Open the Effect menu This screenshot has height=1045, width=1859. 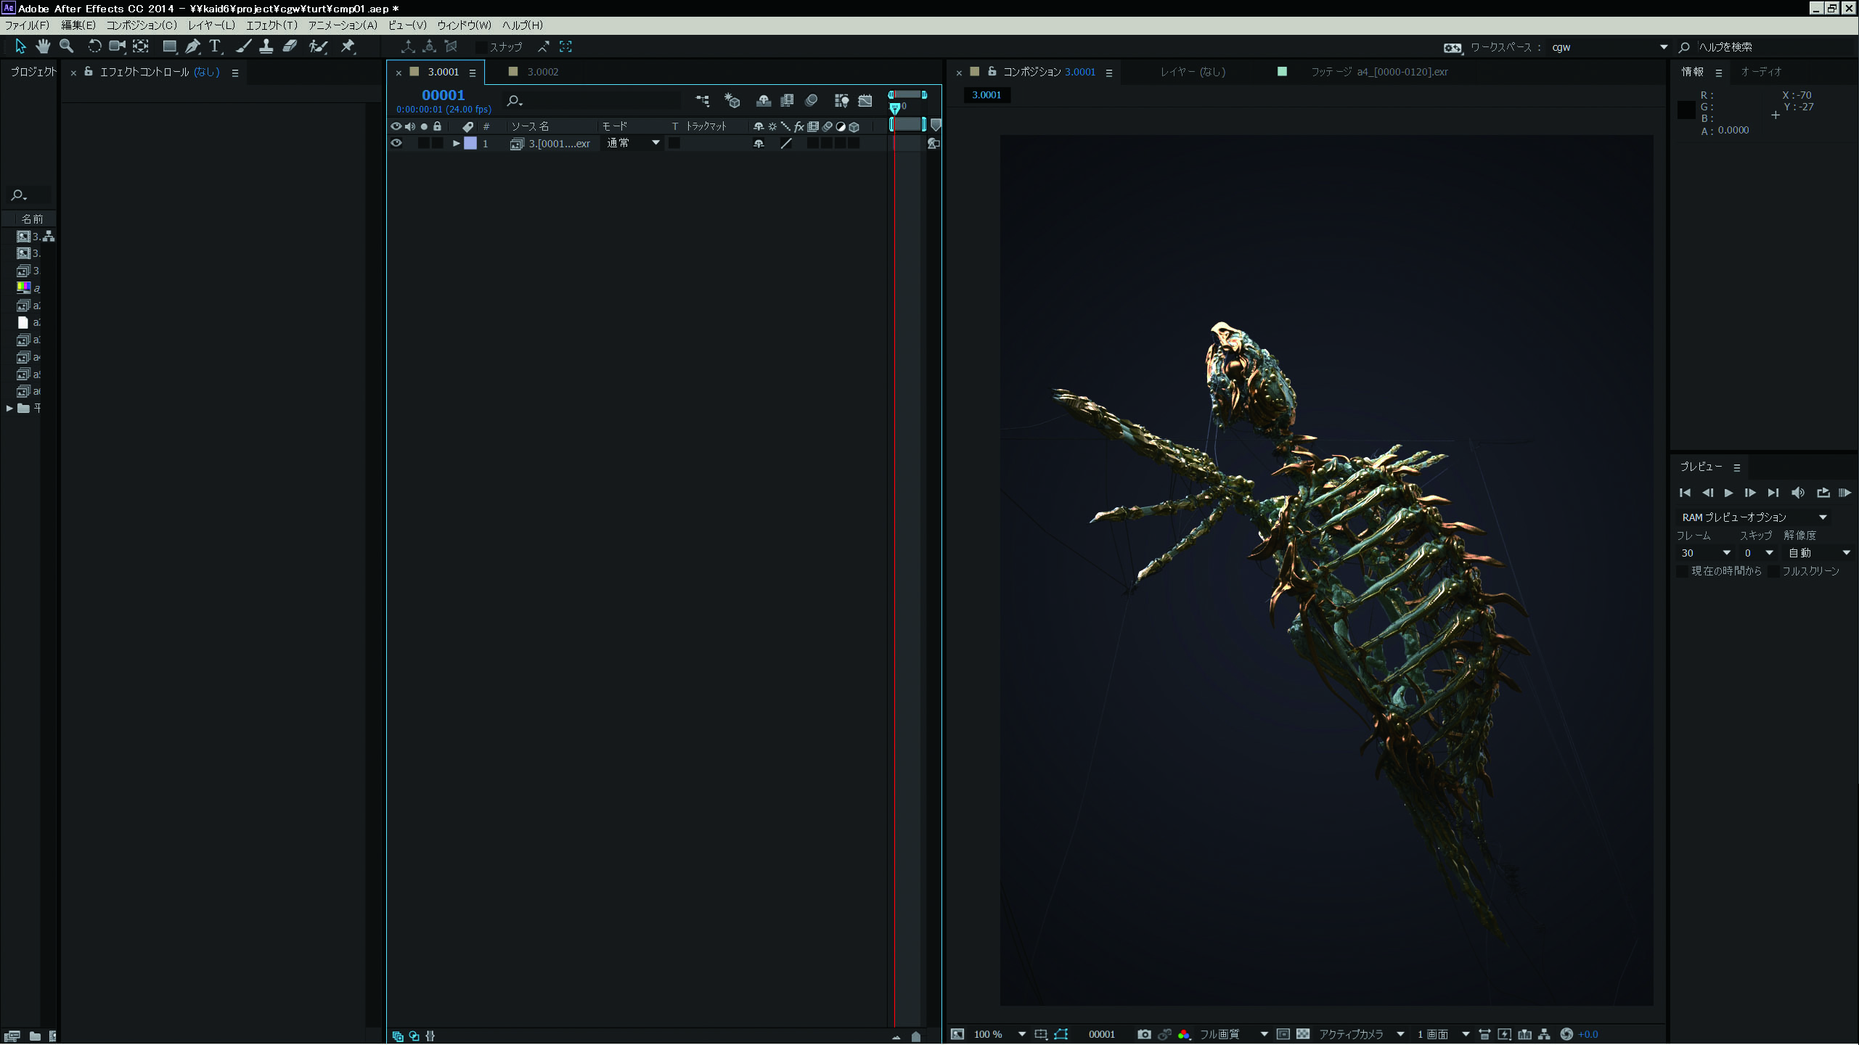pos(271,25)
